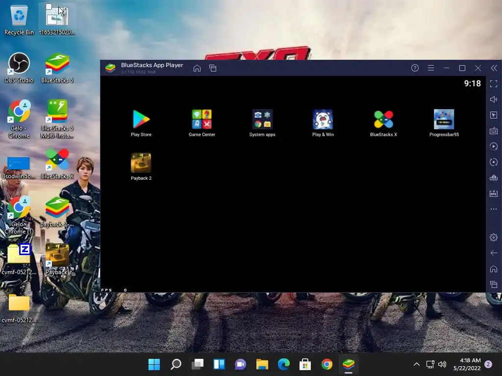Collapse the BlueStacks side toolbar
502x376 pixels.
(494, 68)
